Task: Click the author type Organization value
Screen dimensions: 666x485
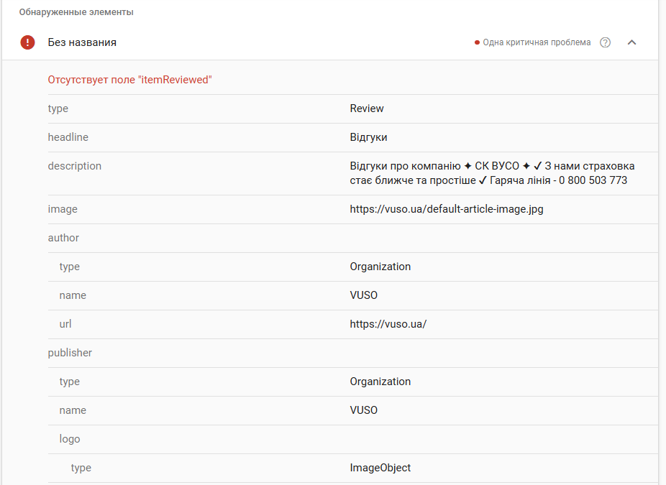Action: point(380,267)
